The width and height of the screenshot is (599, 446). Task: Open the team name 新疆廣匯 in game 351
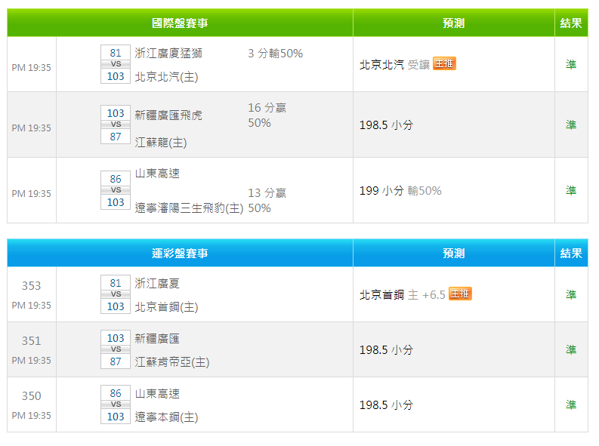157,338
